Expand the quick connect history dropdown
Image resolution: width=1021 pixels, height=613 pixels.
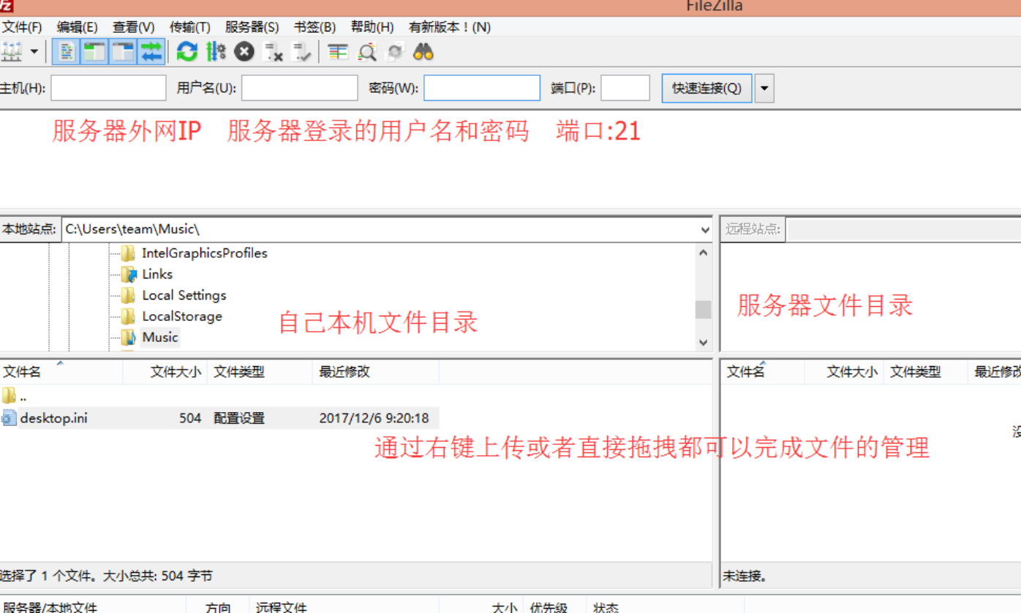pos(764,88)
